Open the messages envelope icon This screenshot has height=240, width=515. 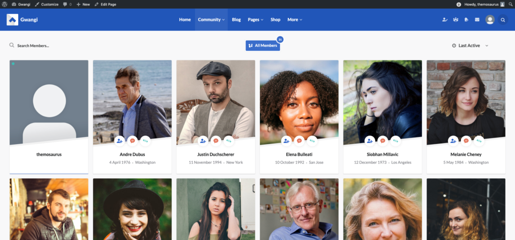477,20
